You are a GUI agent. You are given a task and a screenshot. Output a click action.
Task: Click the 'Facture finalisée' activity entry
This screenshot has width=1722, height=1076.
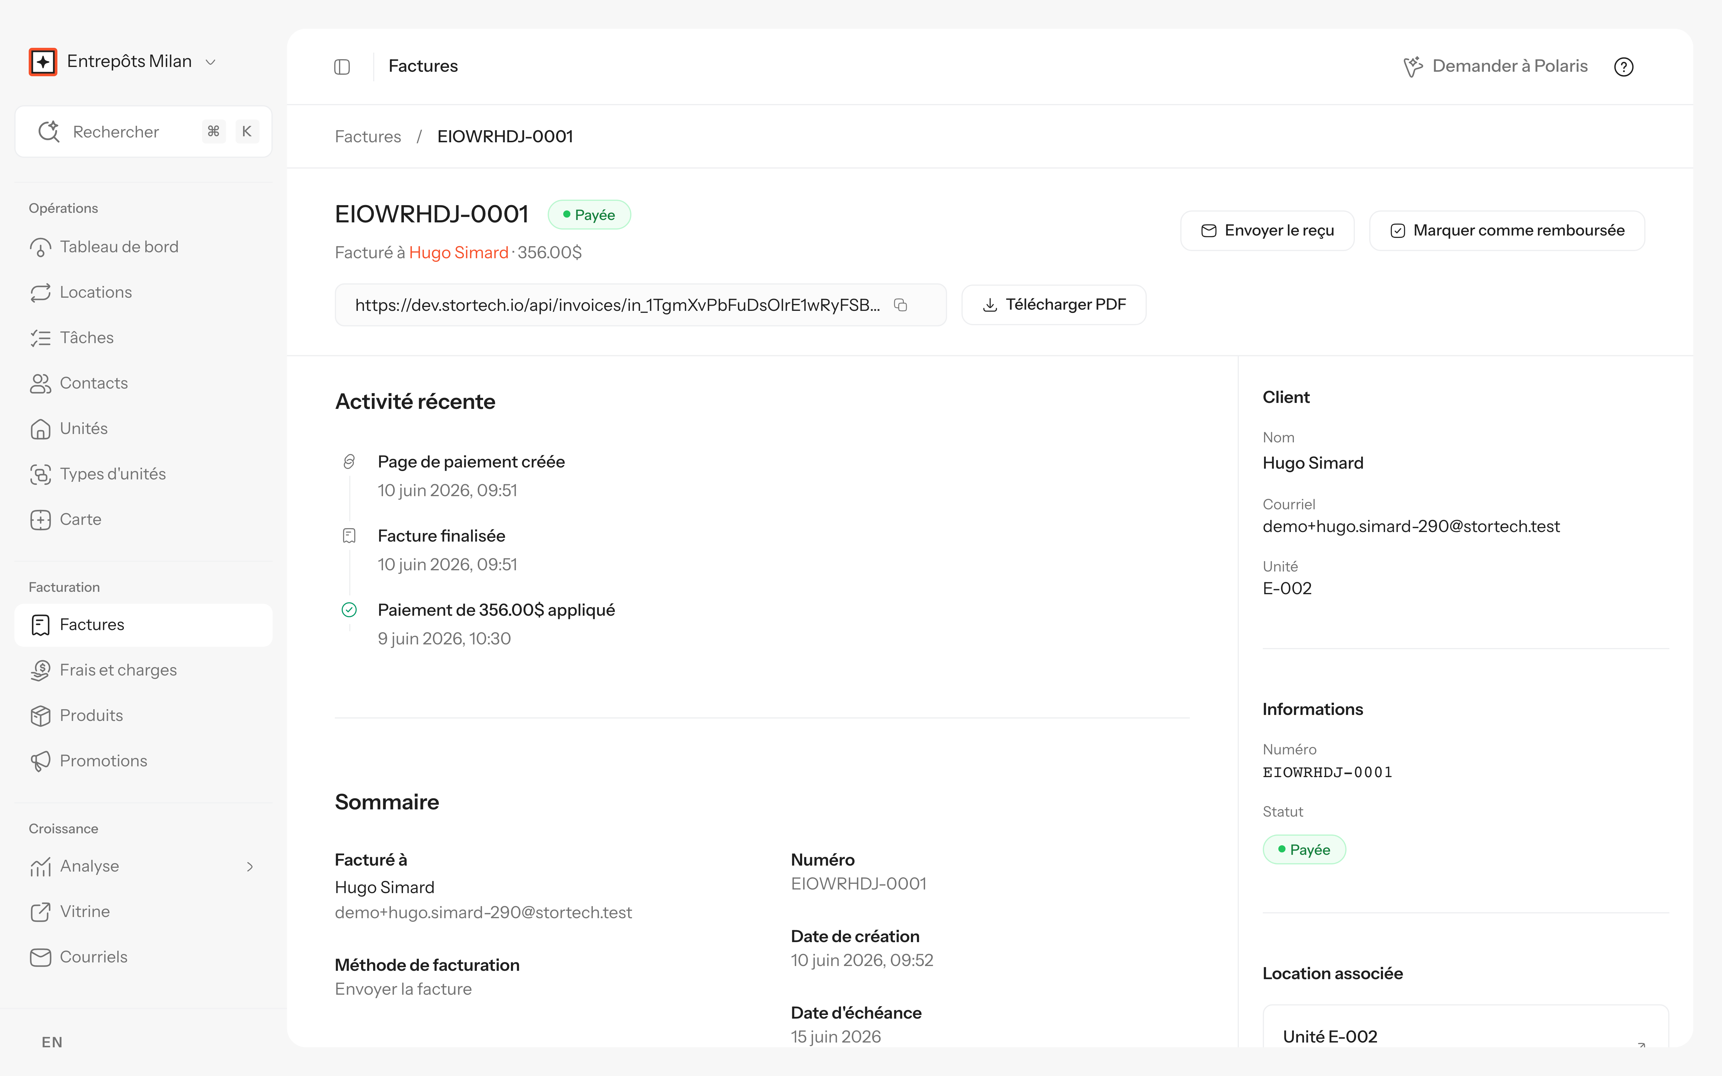(442, 536)
